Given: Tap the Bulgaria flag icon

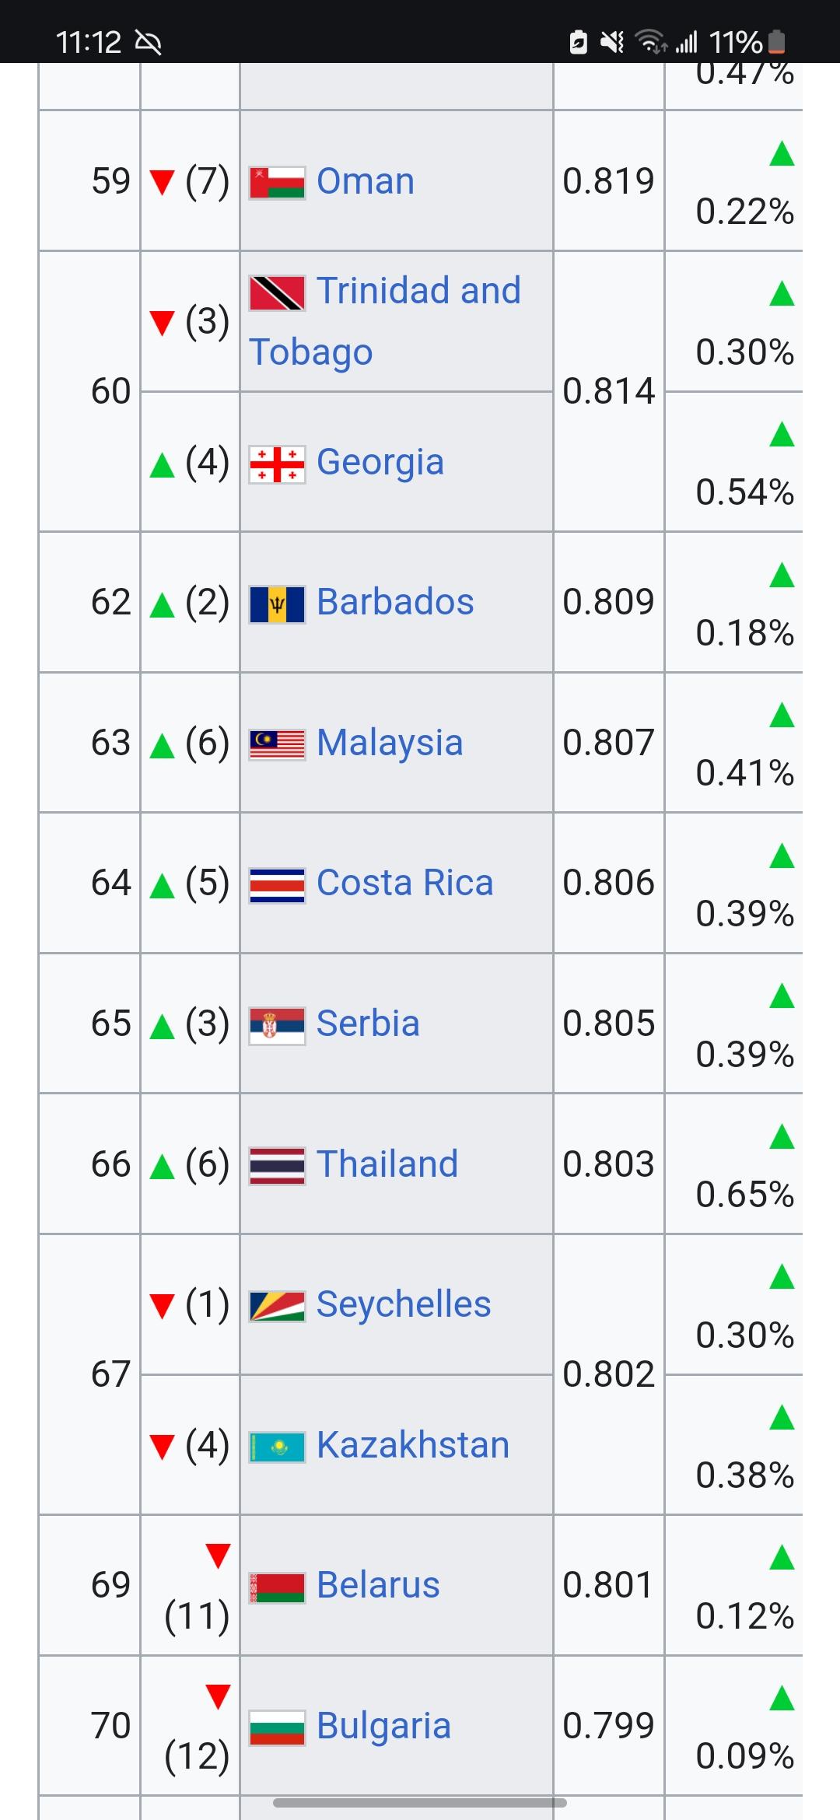Looking at the screenshot, I should click(x=277, y=1728).
